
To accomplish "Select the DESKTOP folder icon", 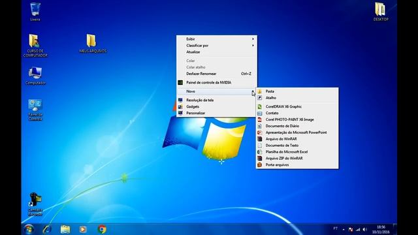I will [x=380, y=12].
